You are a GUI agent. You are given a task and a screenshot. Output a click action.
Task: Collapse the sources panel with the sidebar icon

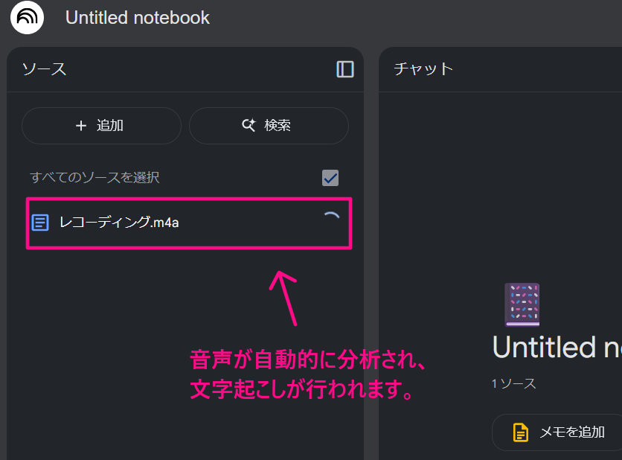click(344, 69)
